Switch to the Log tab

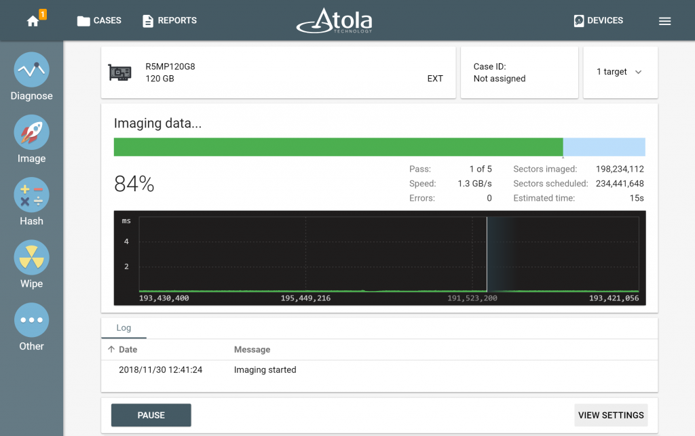click(124, 328)
